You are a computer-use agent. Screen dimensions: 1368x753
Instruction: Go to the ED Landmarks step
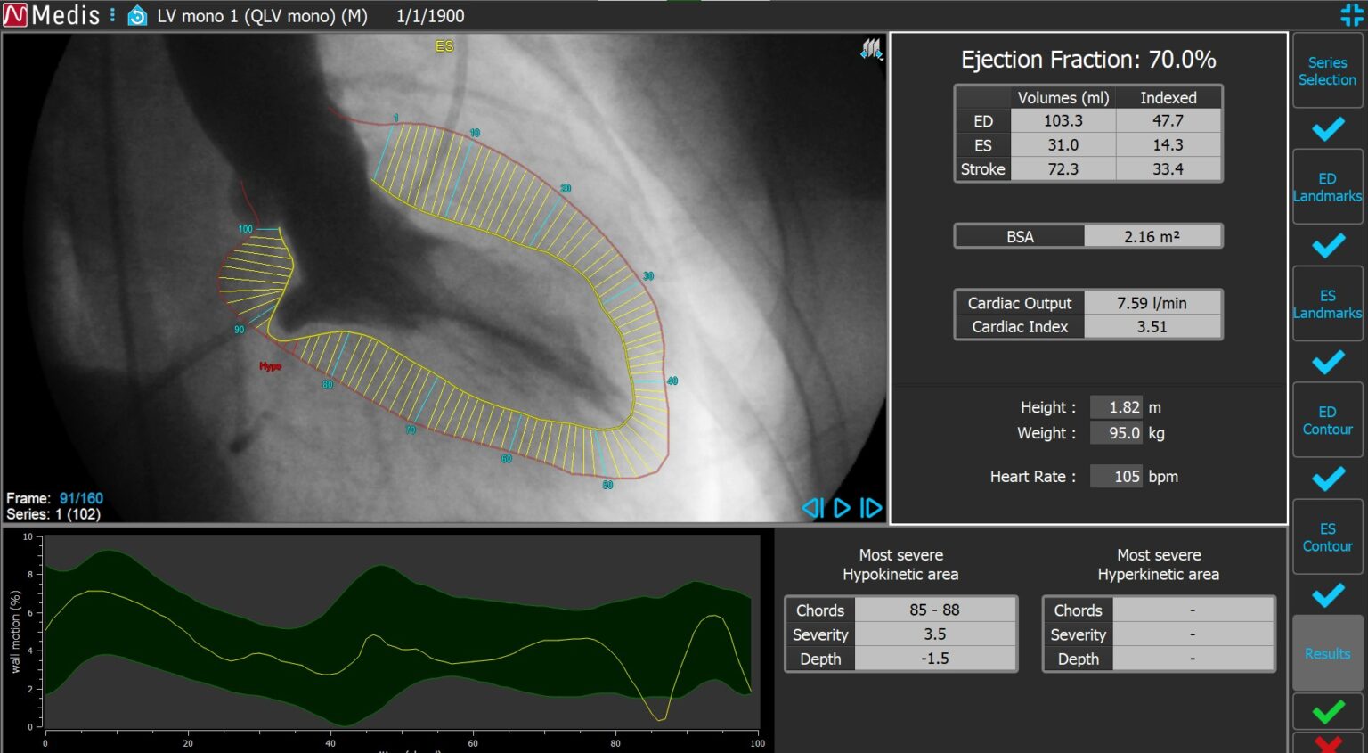point(1327,187)
